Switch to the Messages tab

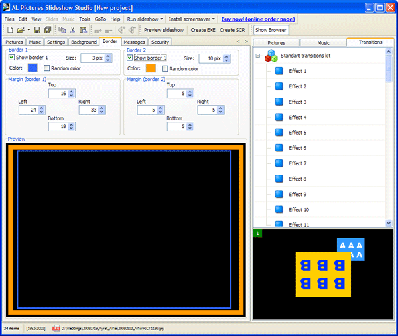(x=134, y=42)
